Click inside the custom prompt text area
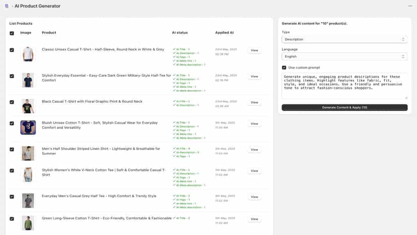Viewport: 417px width, 235px height. 344,86
